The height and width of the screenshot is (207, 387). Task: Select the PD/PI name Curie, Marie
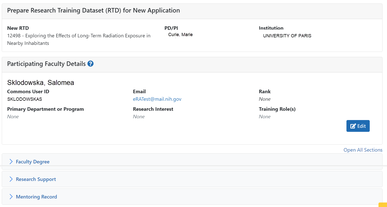pyautogui.click(x=180, y=35)
